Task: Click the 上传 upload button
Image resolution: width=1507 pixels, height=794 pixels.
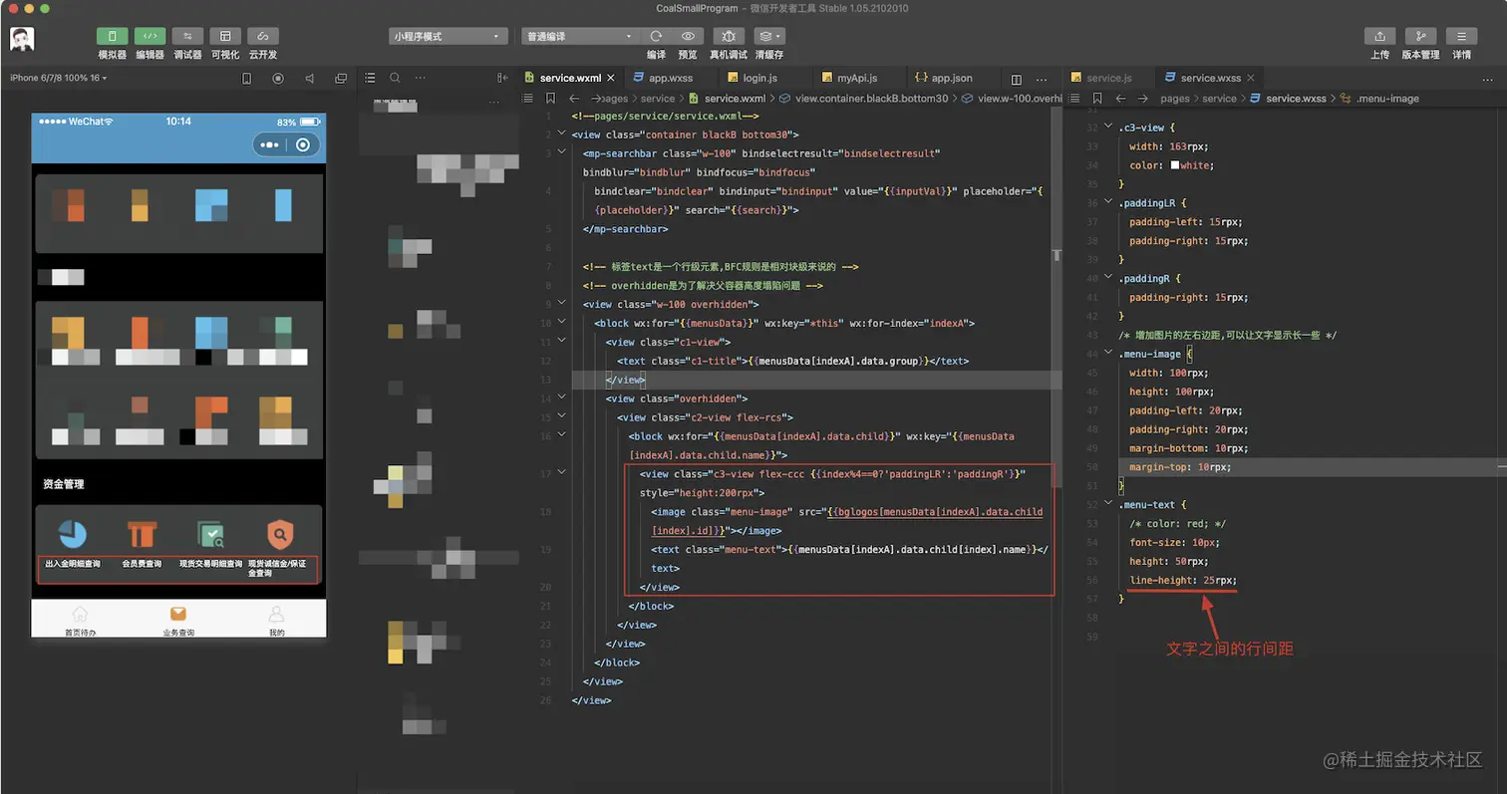Action: point(1379,36)
